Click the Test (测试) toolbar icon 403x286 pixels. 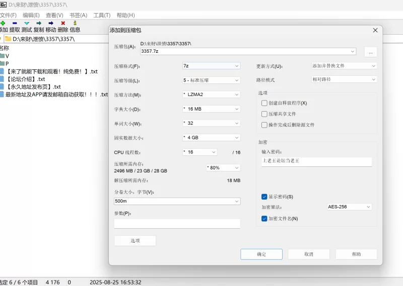click(x=27, y=23)
